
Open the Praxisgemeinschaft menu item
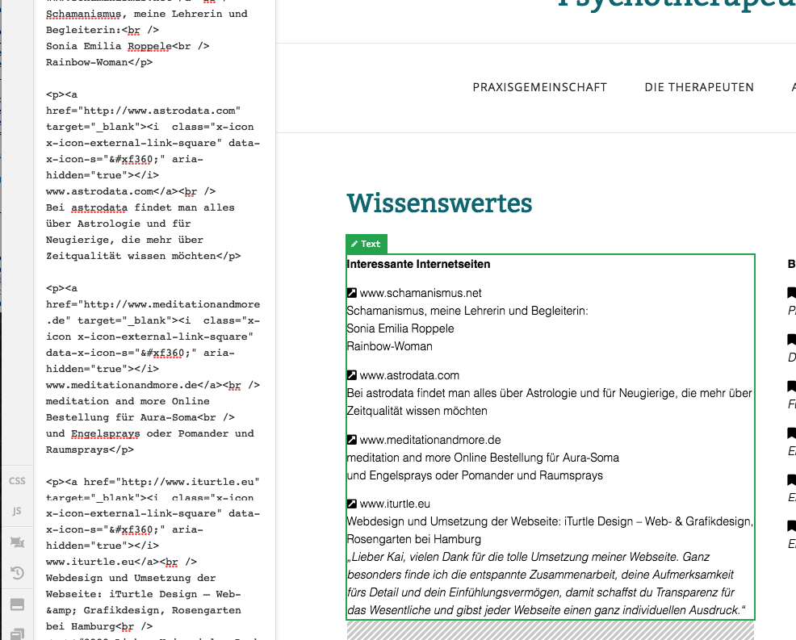click(x=539, y=87)
